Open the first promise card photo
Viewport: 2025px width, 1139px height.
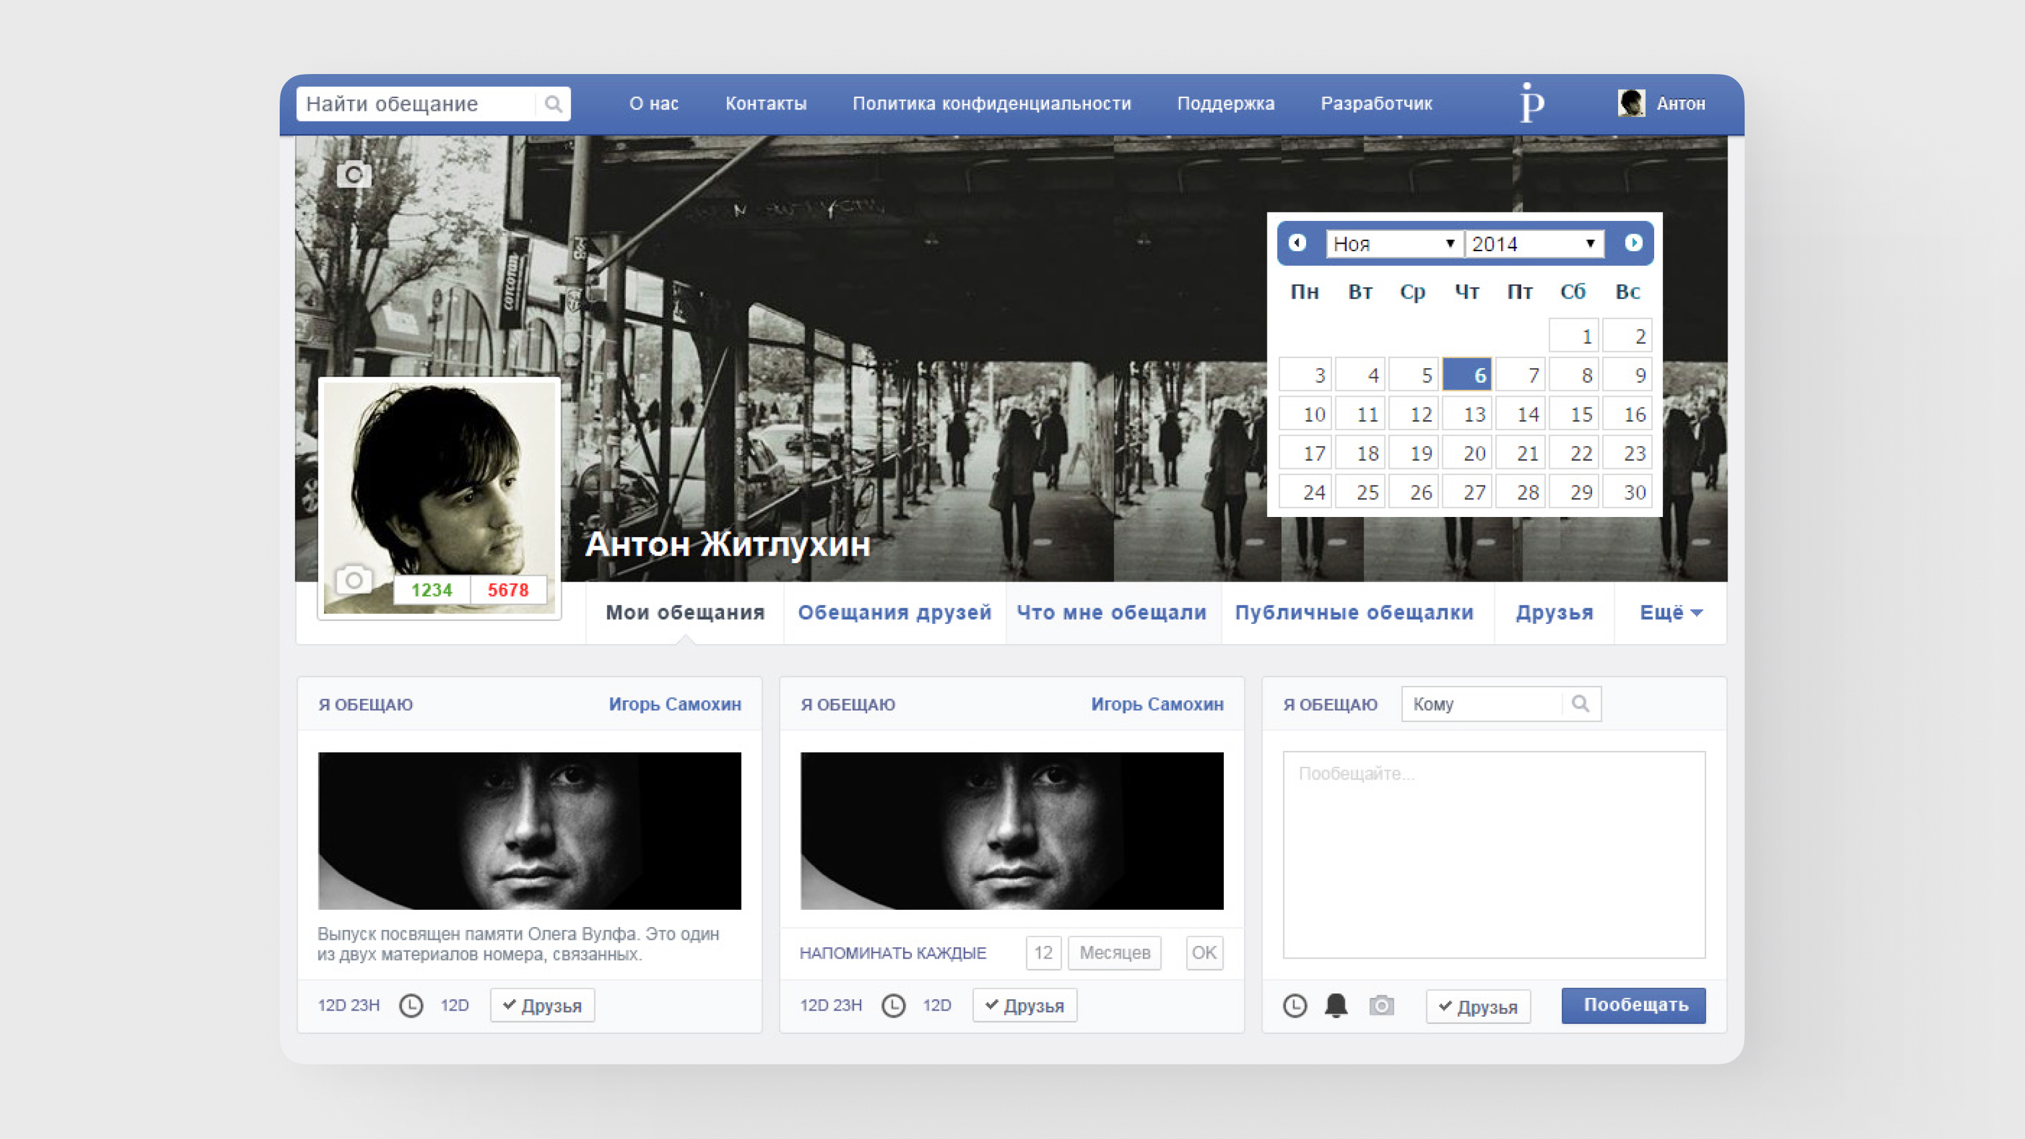529,831
